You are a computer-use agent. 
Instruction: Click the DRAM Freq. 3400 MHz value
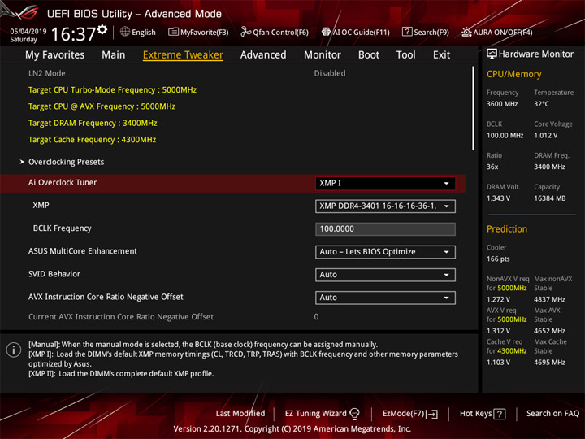[x=549, y=167]
